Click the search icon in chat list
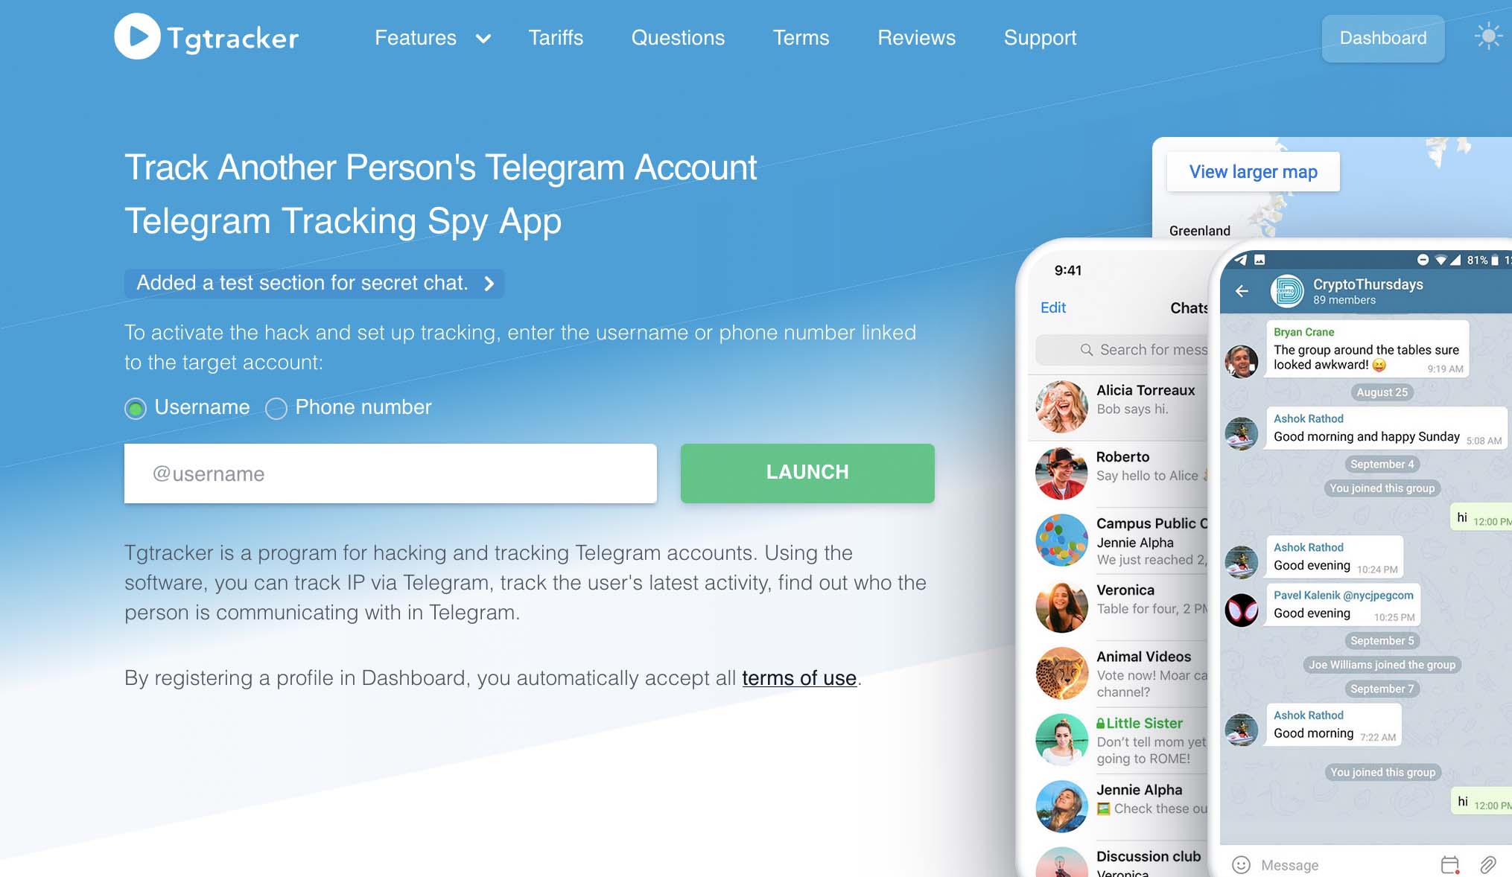The image size is (1512, 877). coord(1086,348)
